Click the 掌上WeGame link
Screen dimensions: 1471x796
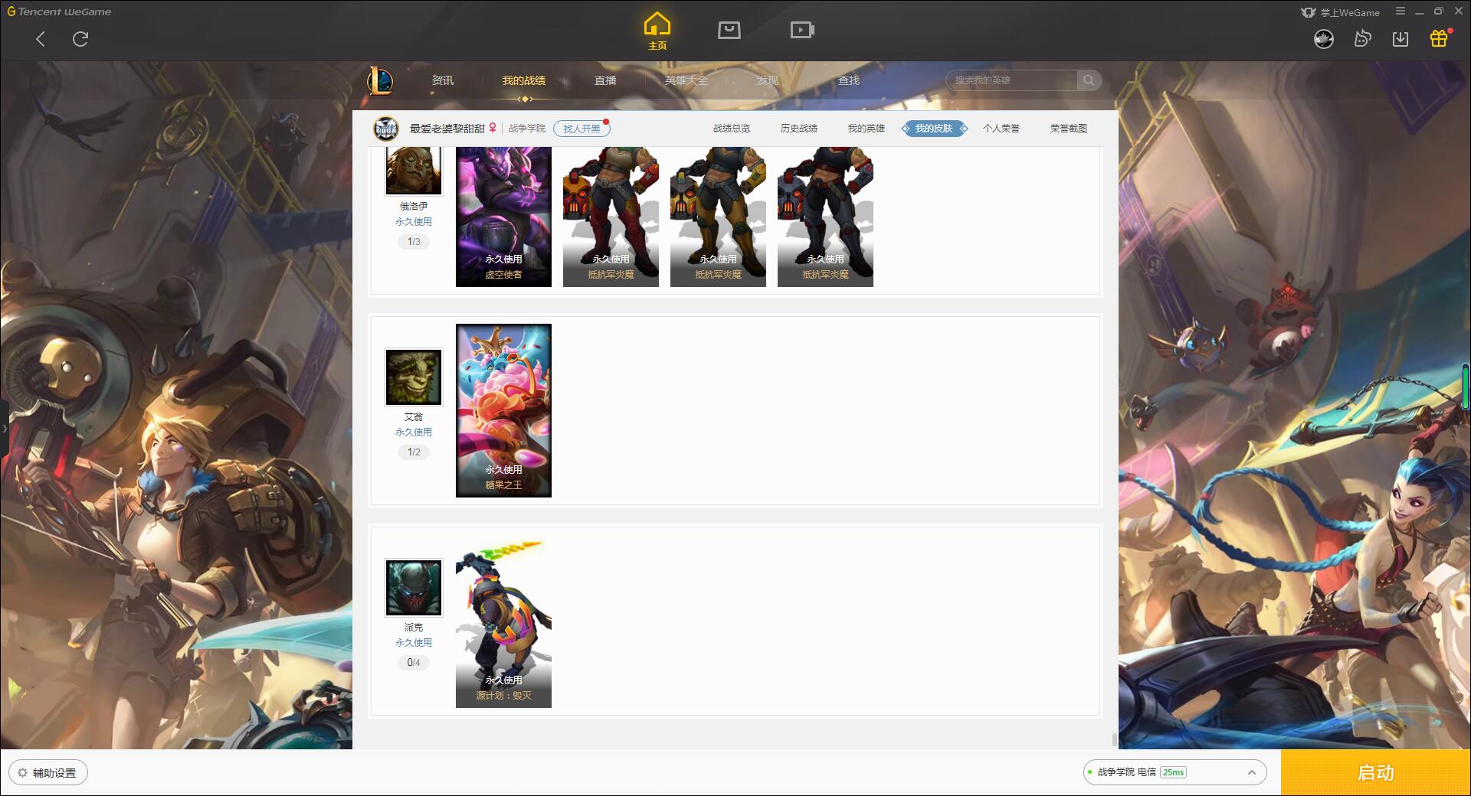click(1341, 12)
